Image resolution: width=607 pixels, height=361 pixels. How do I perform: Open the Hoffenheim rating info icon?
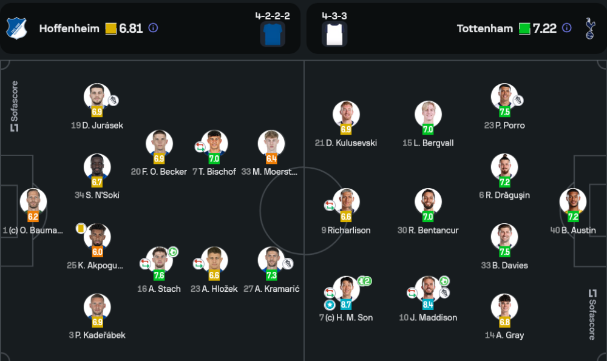(154, 28)
